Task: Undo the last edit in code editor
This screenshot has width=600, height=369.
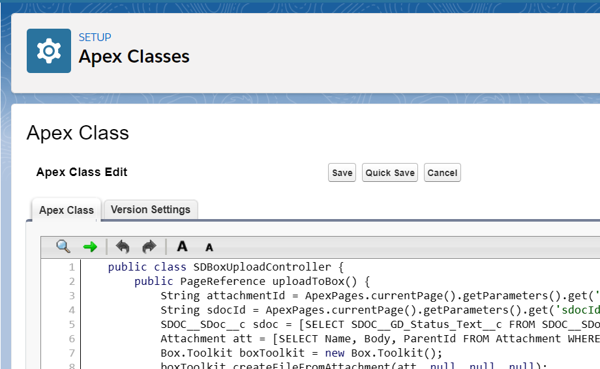Action: pyautogui.click(x=123, y=246)
